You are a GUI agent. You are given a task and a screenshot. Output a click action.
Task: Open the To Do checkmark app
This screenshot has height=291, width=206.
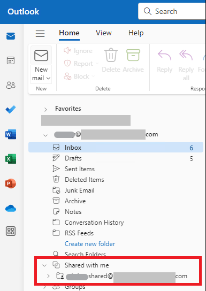pos(11,110)
